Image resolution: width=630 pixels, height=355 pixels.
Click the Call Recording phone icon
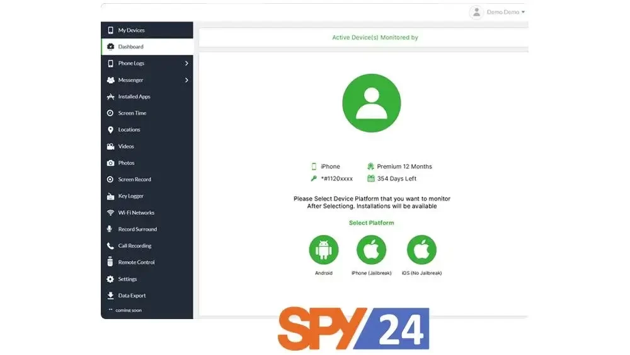click(x=110, y=246)
